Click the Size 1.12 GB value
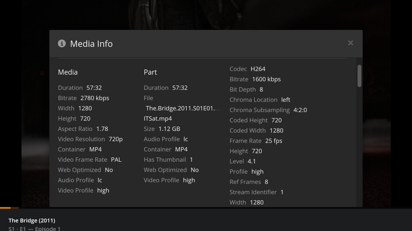This screenshot has width=412, height=231. [170, 129]
